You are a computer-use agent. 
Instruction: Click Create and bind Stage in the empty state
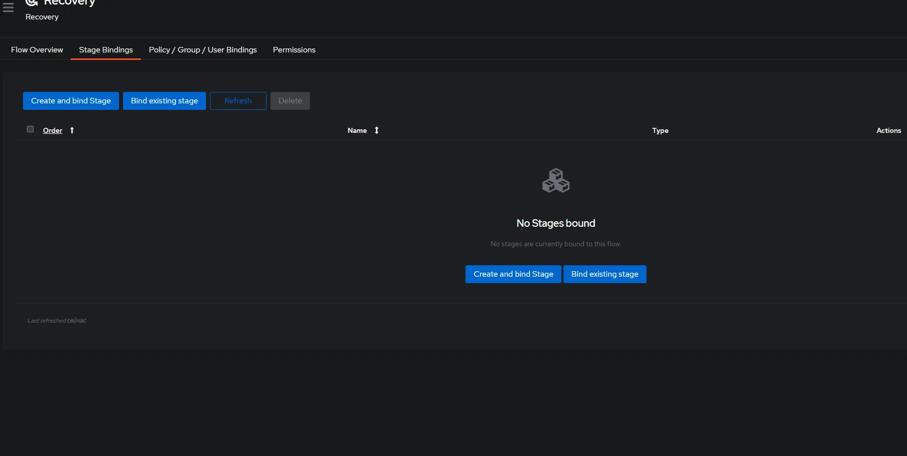(x=512, y=274)
